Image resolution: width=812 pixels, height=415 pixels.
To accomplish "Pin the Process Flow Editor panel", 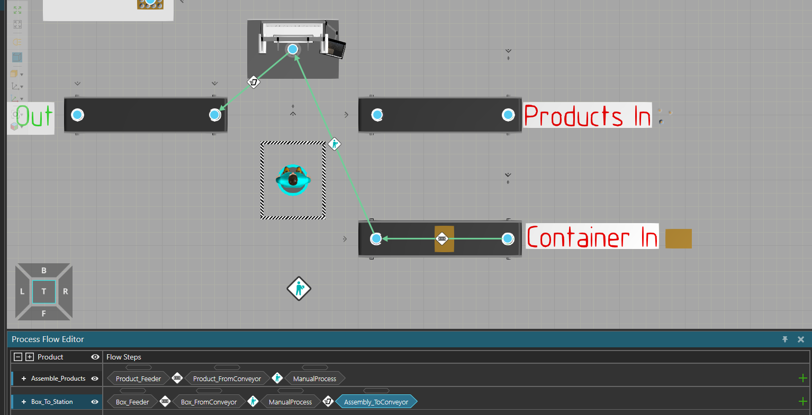I will (785, 339).
